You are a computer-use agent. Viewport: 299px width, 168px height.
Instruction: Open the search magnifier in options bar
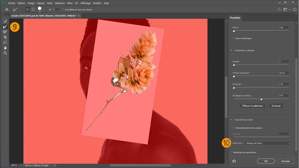pyautogui.click(x=279, y=9)
